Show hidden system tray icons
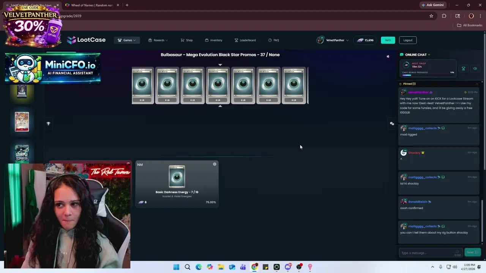The width and height of the screenshot is (486, 273). (432, 267)
